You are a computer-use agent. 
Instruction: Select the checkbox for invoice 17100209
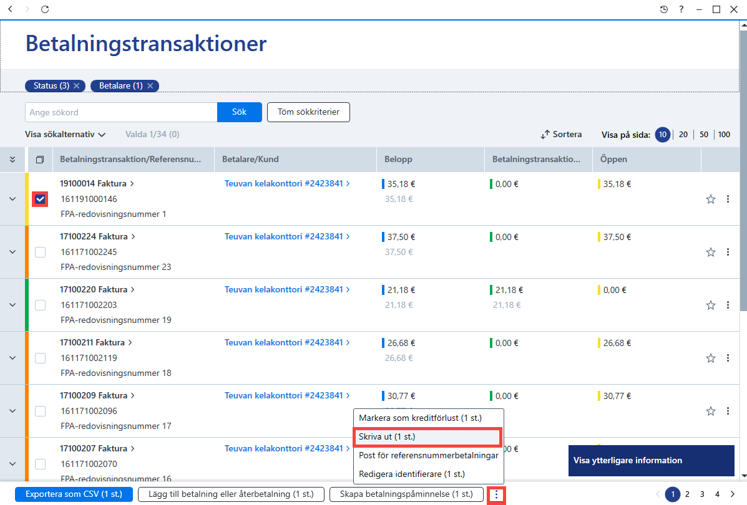[x=40, y=411]
